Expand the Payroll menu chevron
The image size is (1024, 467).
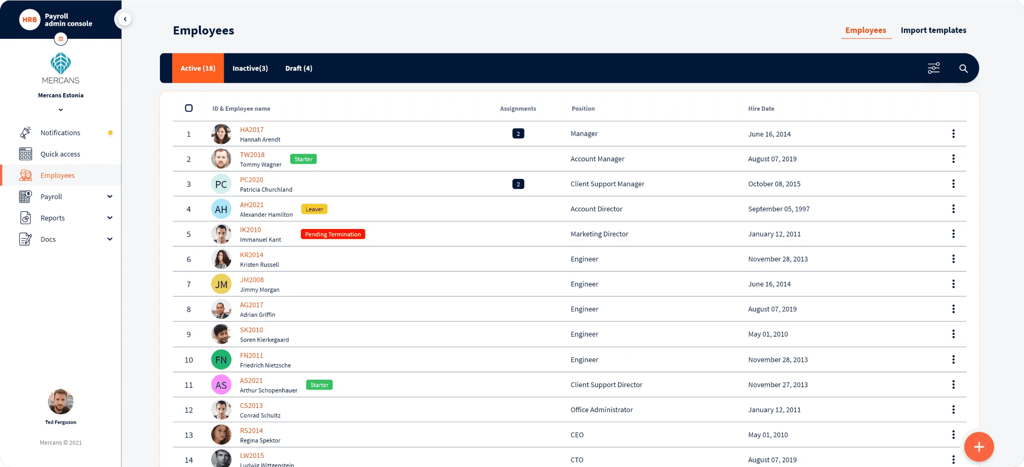click(x=110, y=196)
